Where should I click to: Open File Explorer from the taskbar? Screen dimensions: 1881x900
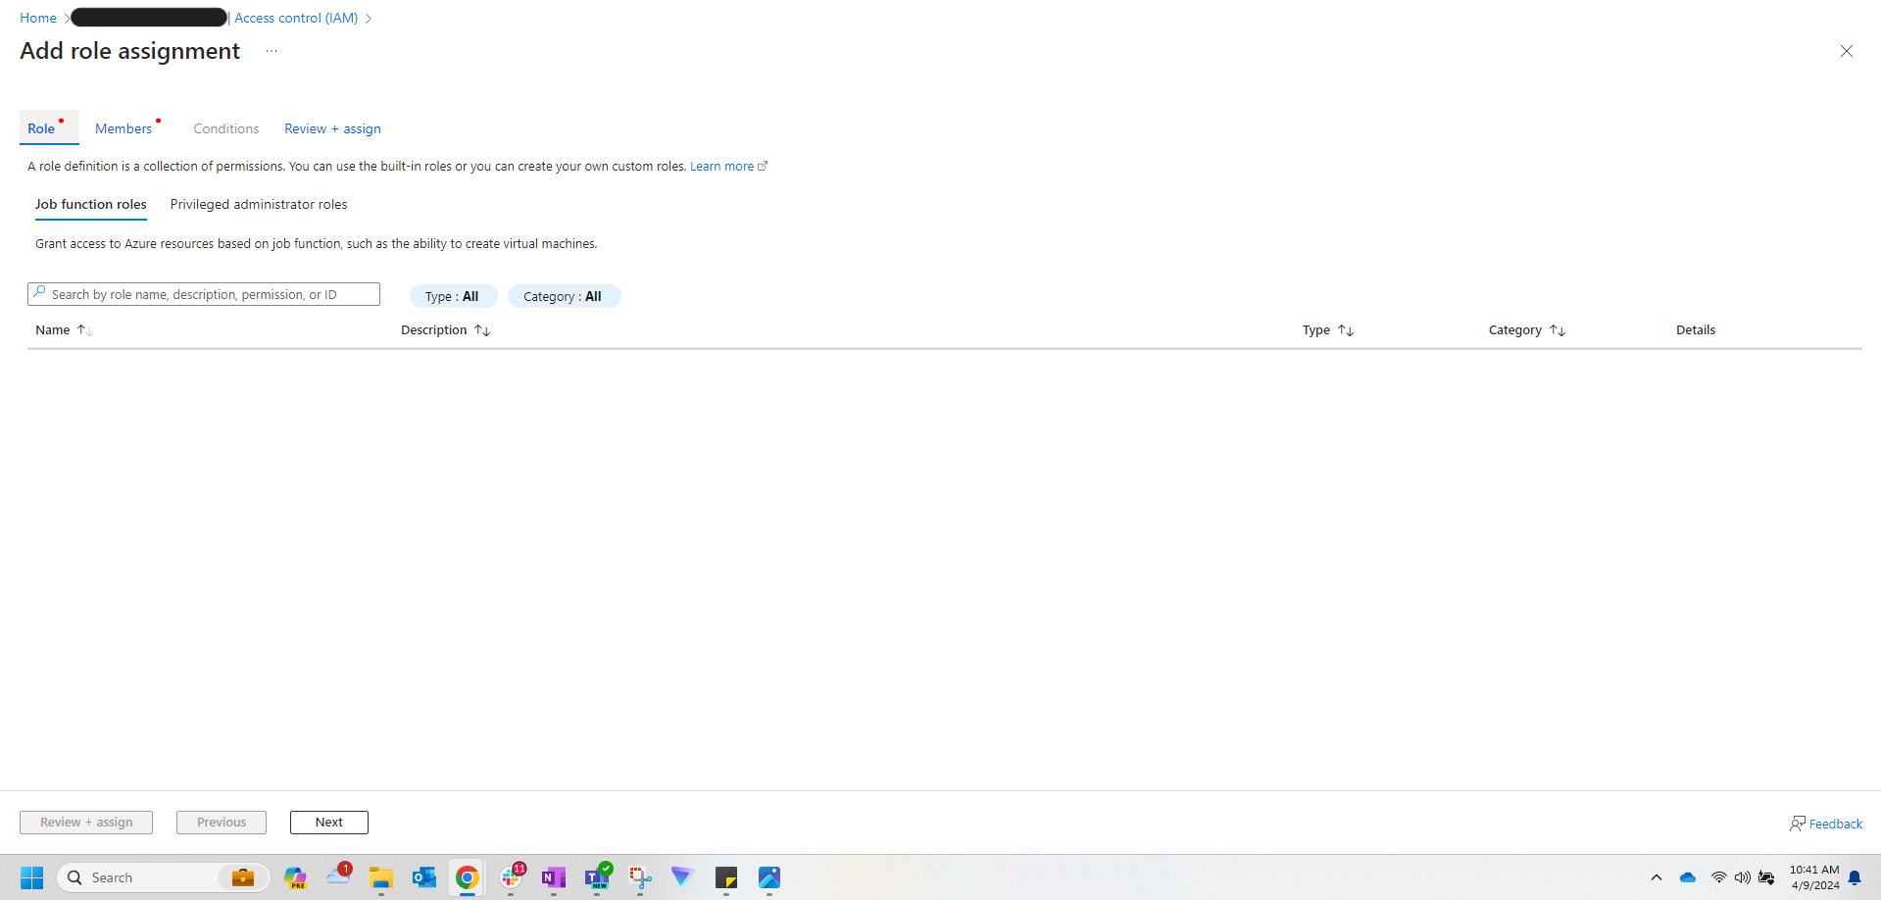(381, 877)
